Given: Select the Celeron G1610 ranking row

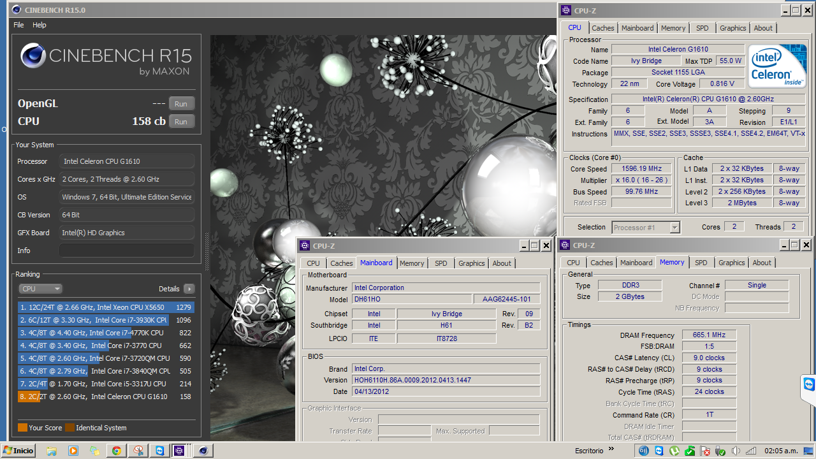Looking at the screenshot, I should [106, 397].
